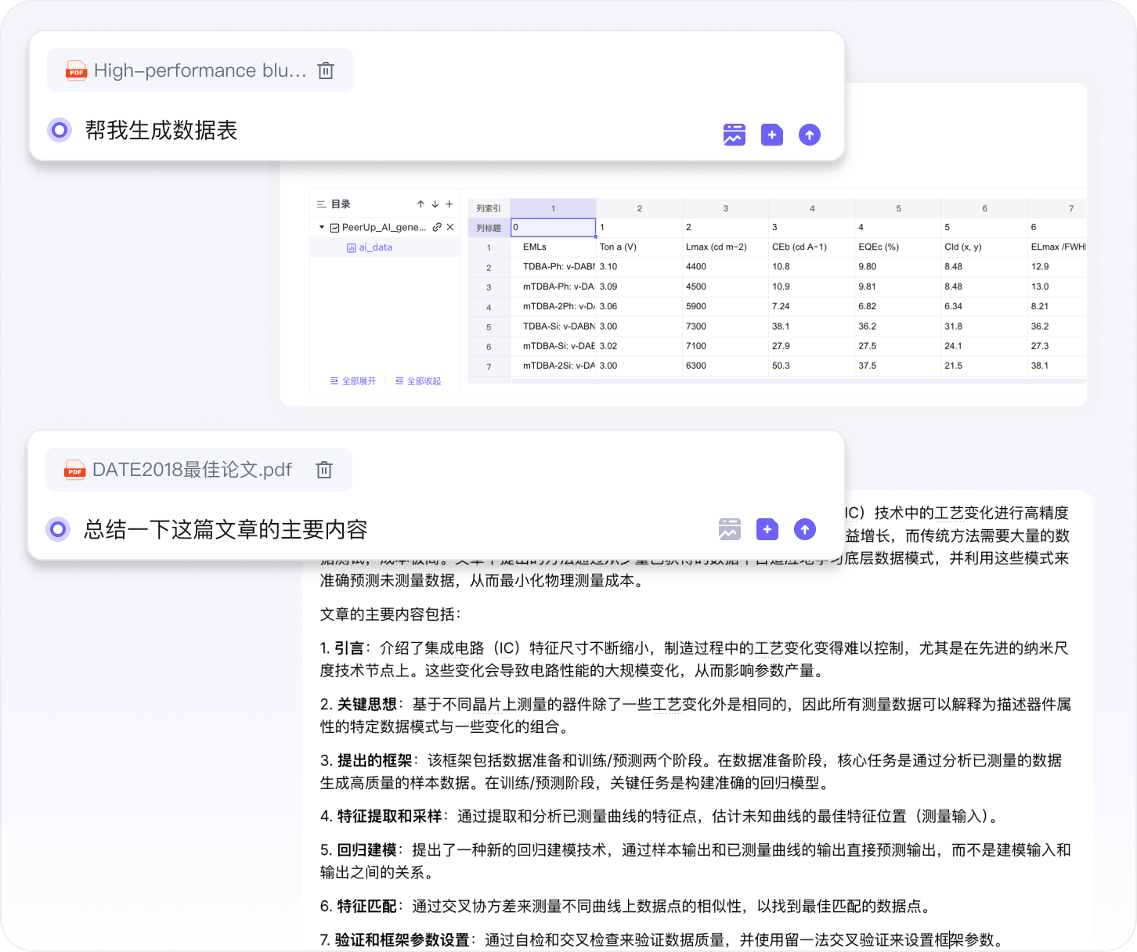This screenshot has width=1137, height=952.
Task: Select the TDBA-Si: v-DABN cell in row 5
Action: pyautogui.click(x=553, y=326)
